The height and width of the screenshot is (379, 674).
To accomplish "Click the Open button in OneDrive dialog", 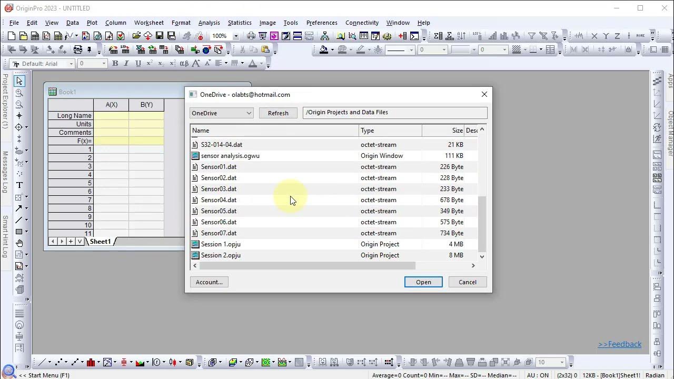I will click(x=423, y=282).
